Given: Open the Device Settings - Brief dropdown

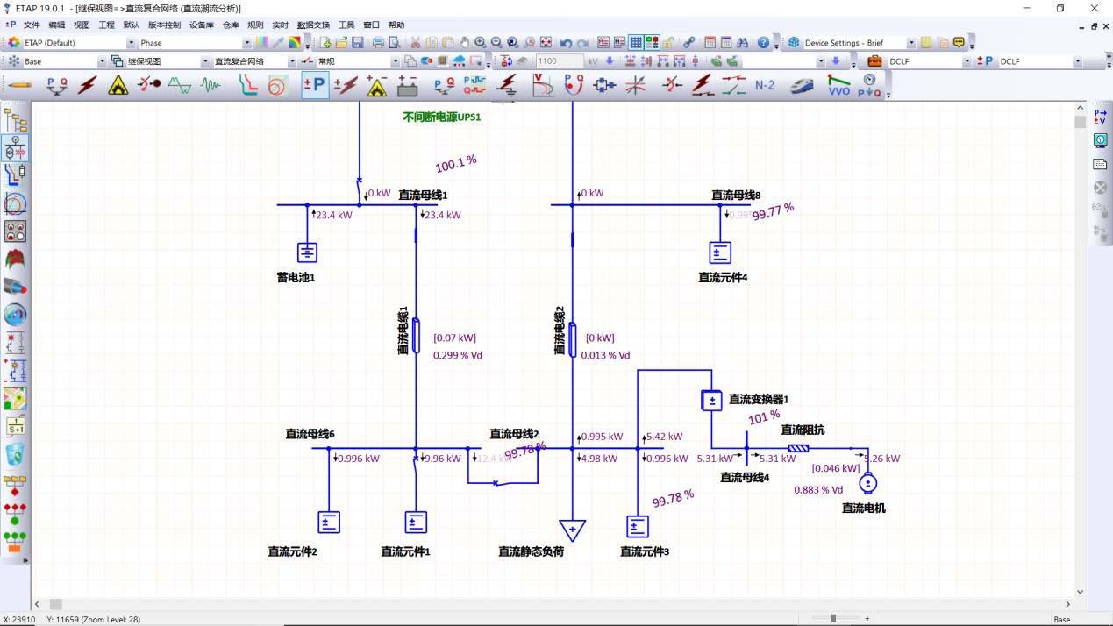Looking at the screenshot, I should pyautogui.click(x=911, y=42).
